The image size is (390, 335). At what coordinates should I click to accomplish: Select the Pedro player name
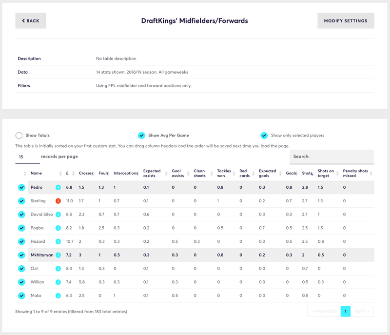pyautogui.click(x=37, y=187)
